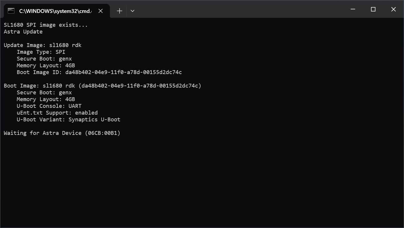Click the cmd.exe icon on the tab
Viewport: 404px width, 228px height.
(x=11, y=10)
